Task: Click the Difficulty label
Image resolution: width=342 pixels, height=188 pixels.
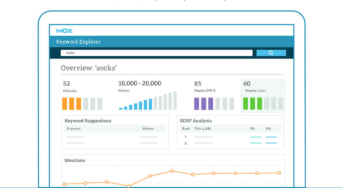Action: (x=70, y=91)
